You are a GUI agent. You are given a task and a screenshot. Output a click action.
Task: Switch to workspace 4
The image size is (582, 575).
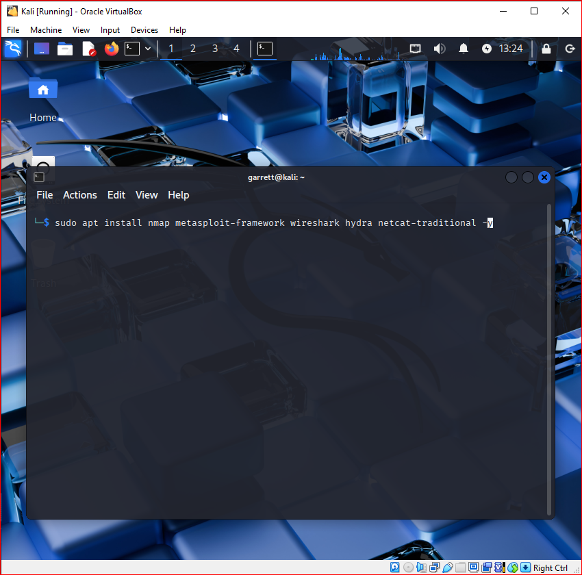click(236, 49)
